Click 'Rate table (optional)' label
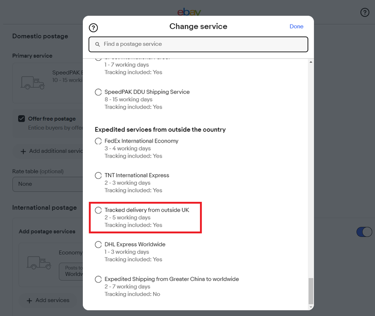The image size is (375, 316). tap(38, 171)
